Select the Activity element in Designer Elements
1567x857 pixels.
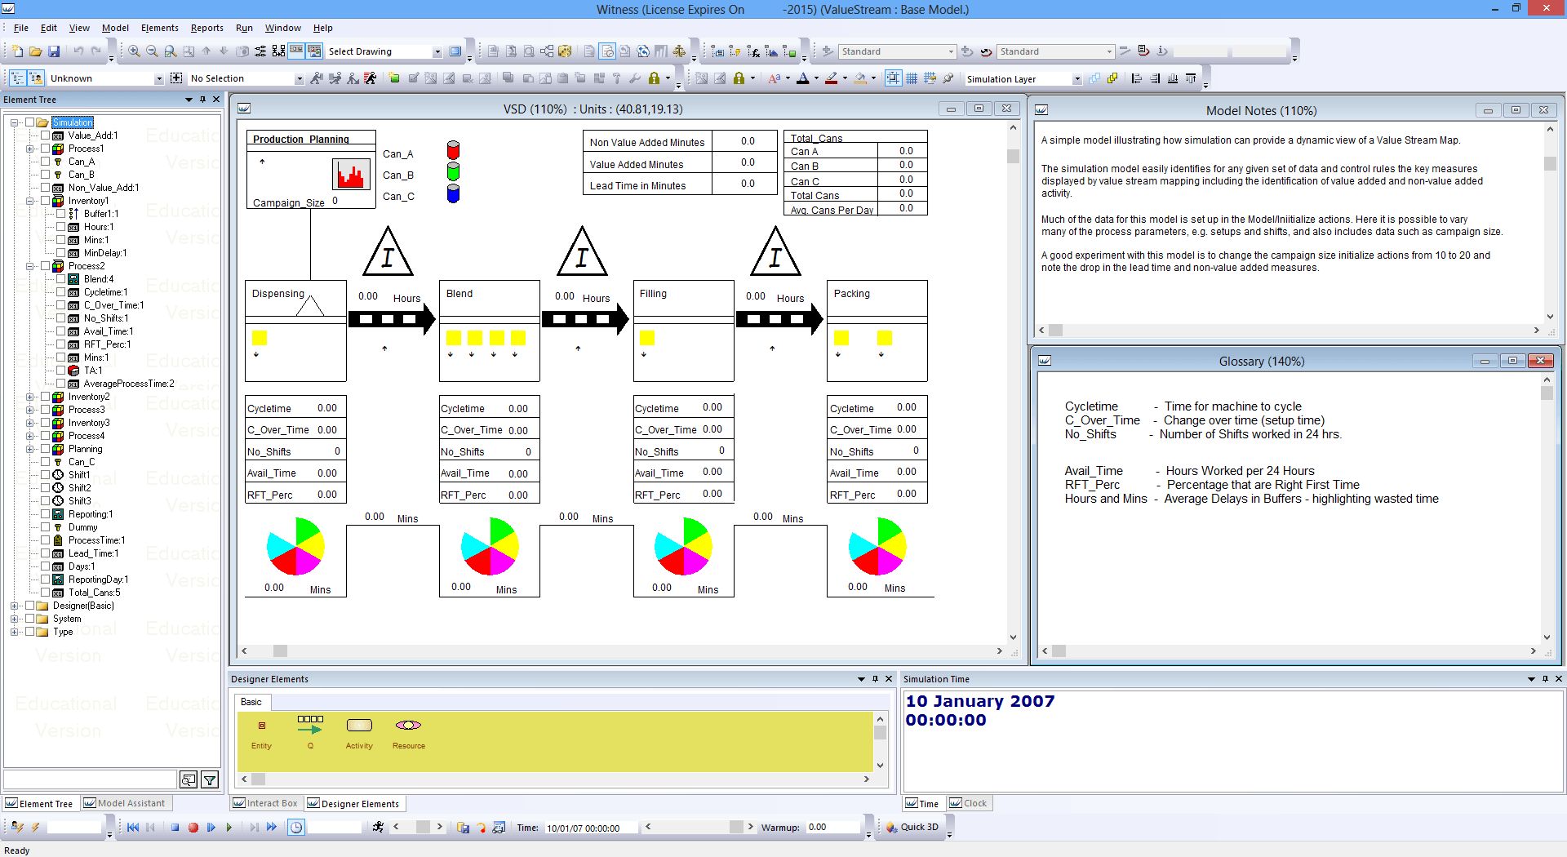click(x=359, y=730)
